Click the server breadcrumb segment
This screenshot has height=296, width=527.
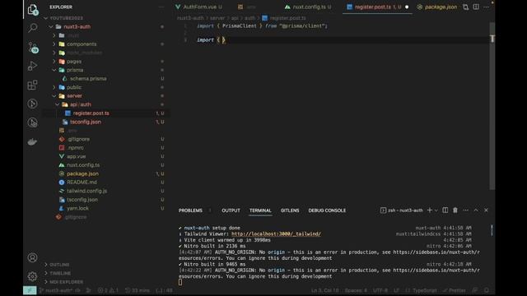[x=217, y=18]
